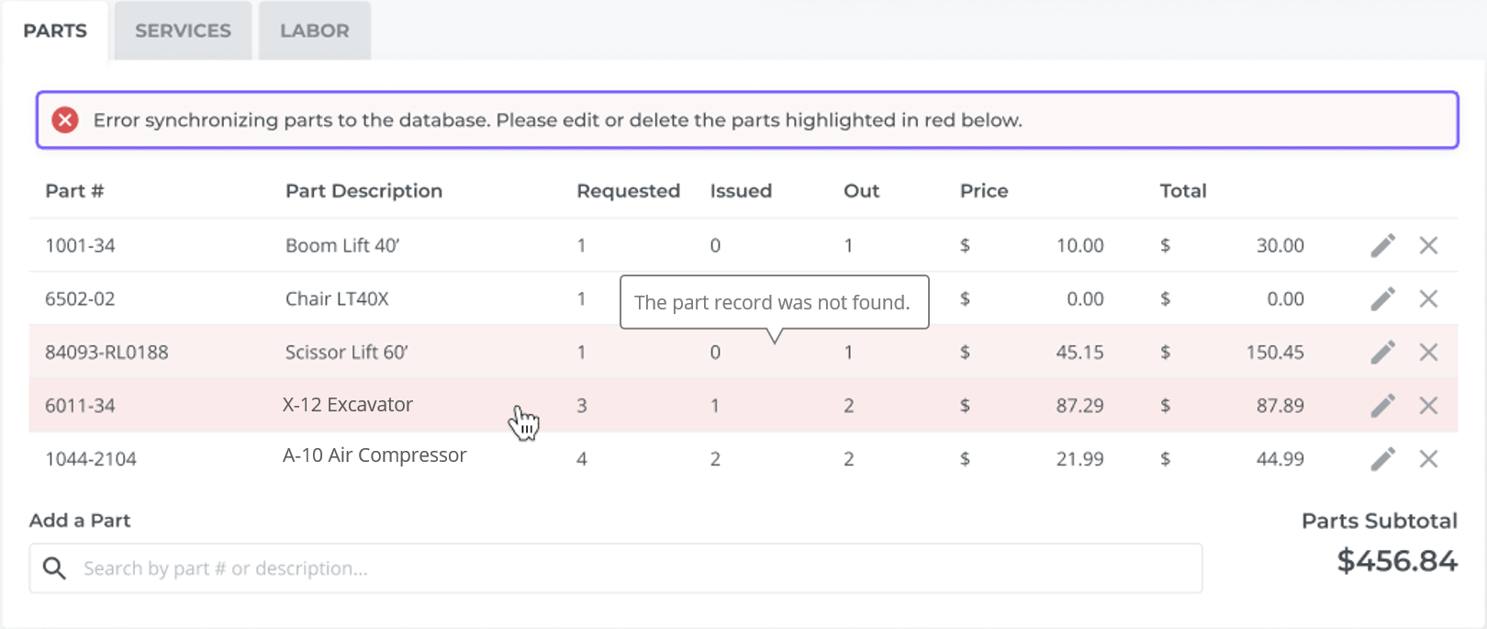The image size is (1487, 629).
Task: Select part number 84093-RL0188
Action: [x=106, y=353]
